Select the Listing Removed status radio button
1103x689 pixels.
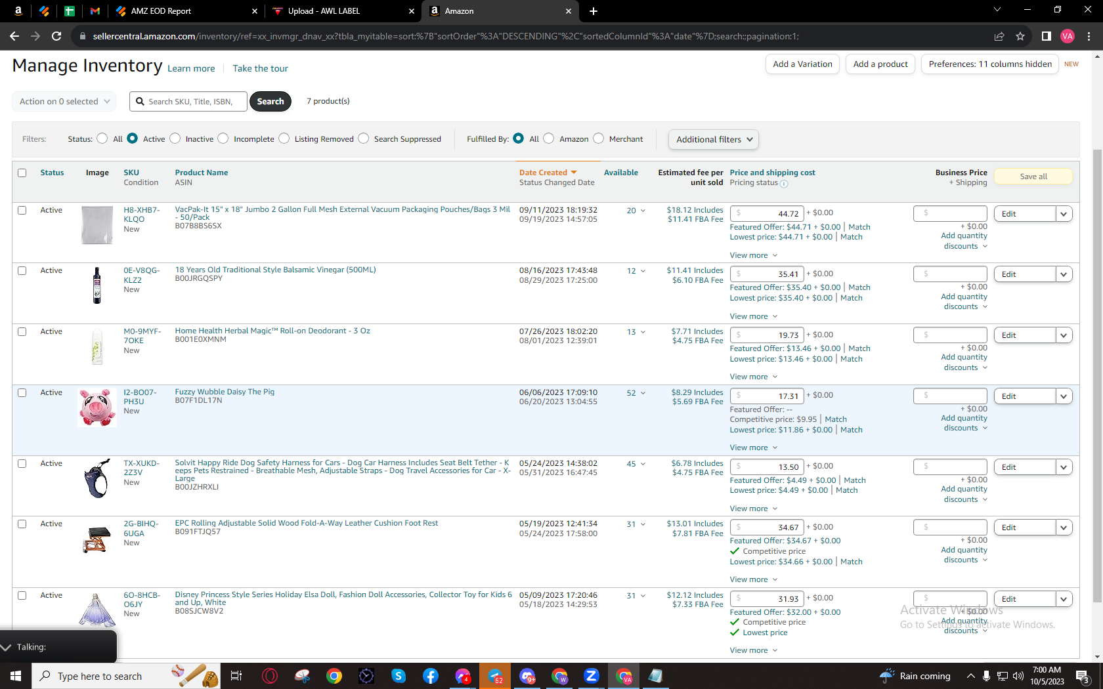click(x=284, y=138)
